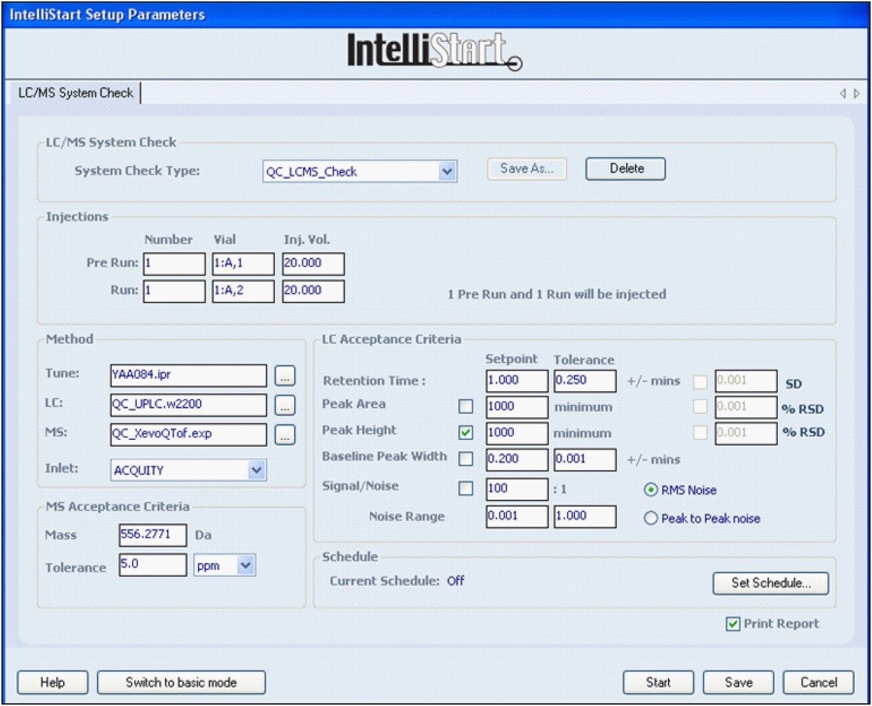
Task: Click the Cancel button
Action: click(819, 683)
